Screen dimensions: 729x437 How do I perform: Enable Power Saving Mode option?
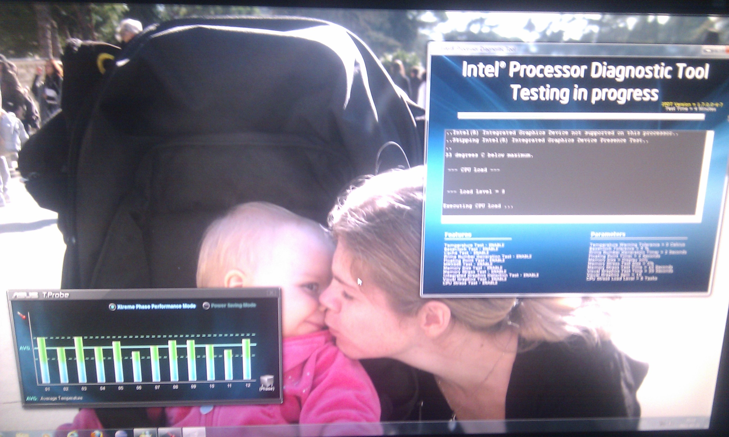206,306
